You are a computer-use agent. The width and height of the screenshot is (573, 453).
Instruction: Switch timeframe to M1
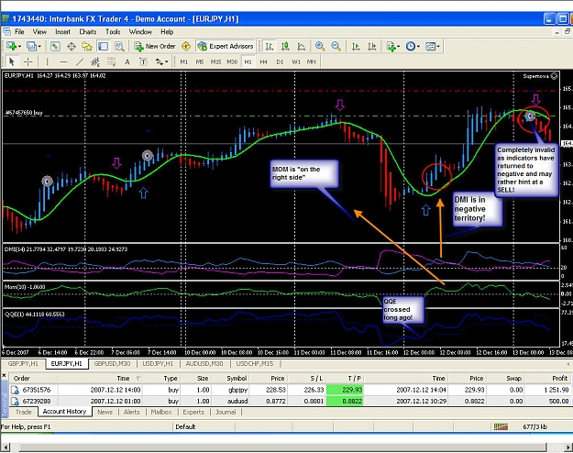pos(183,61)
